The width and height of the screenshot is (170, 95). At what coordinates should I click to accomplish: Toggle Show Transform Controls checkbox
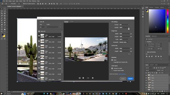click(x=24, y=4)
